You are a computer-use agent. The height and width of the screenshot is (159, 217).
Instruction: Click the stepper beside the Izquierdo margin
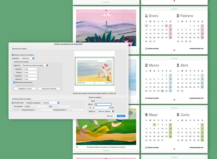[x=38, y=76]
